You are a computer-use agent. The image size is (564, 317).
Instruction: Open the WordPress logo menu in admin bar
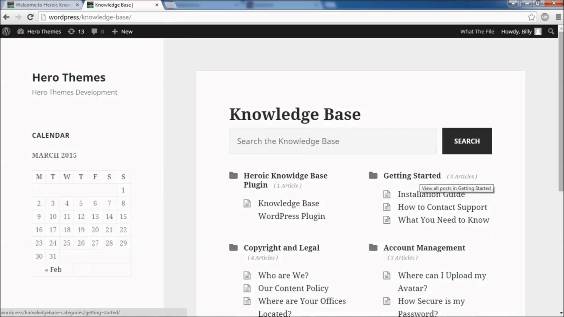pyautogui.click(x=6, y=31)
